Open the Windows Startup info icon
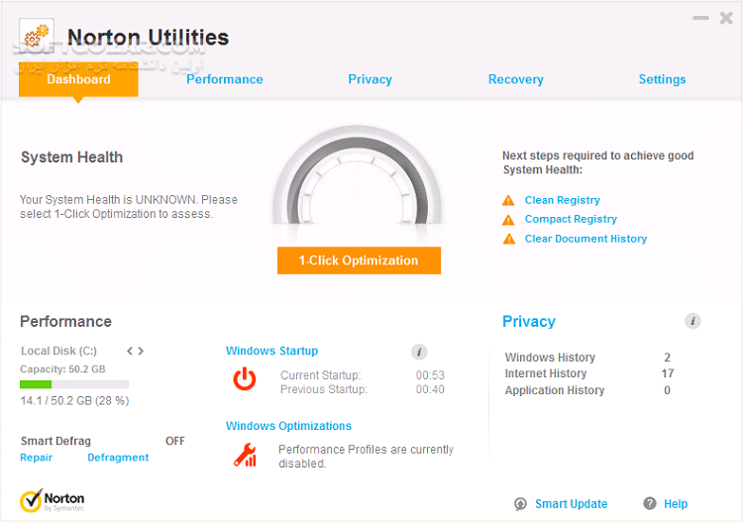This screenshot has height=522, width=743. pos(419,352)
